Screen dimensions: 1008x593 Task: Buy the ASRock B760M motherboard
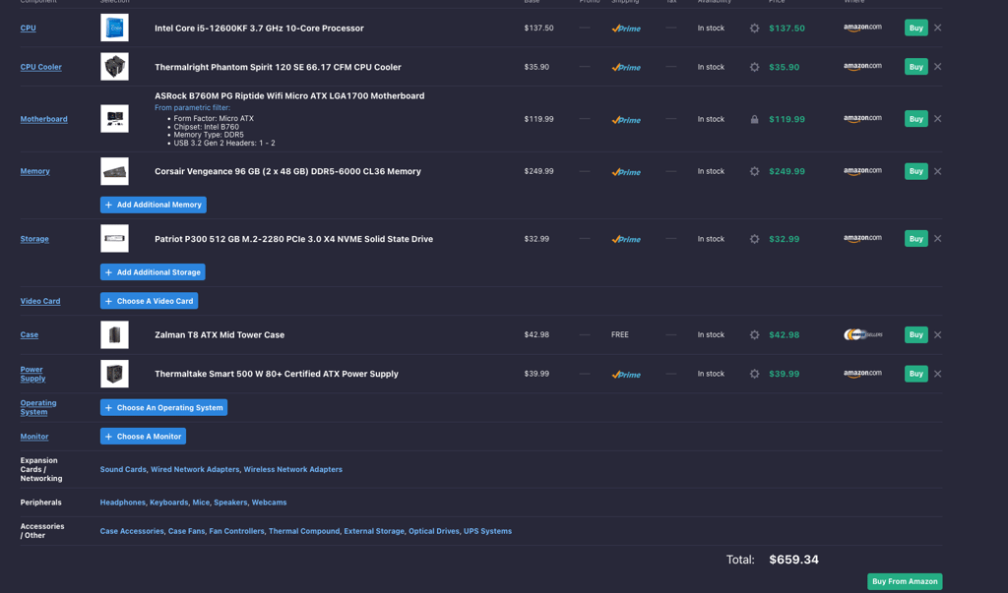pyautogui.click(x=916, y=119)
